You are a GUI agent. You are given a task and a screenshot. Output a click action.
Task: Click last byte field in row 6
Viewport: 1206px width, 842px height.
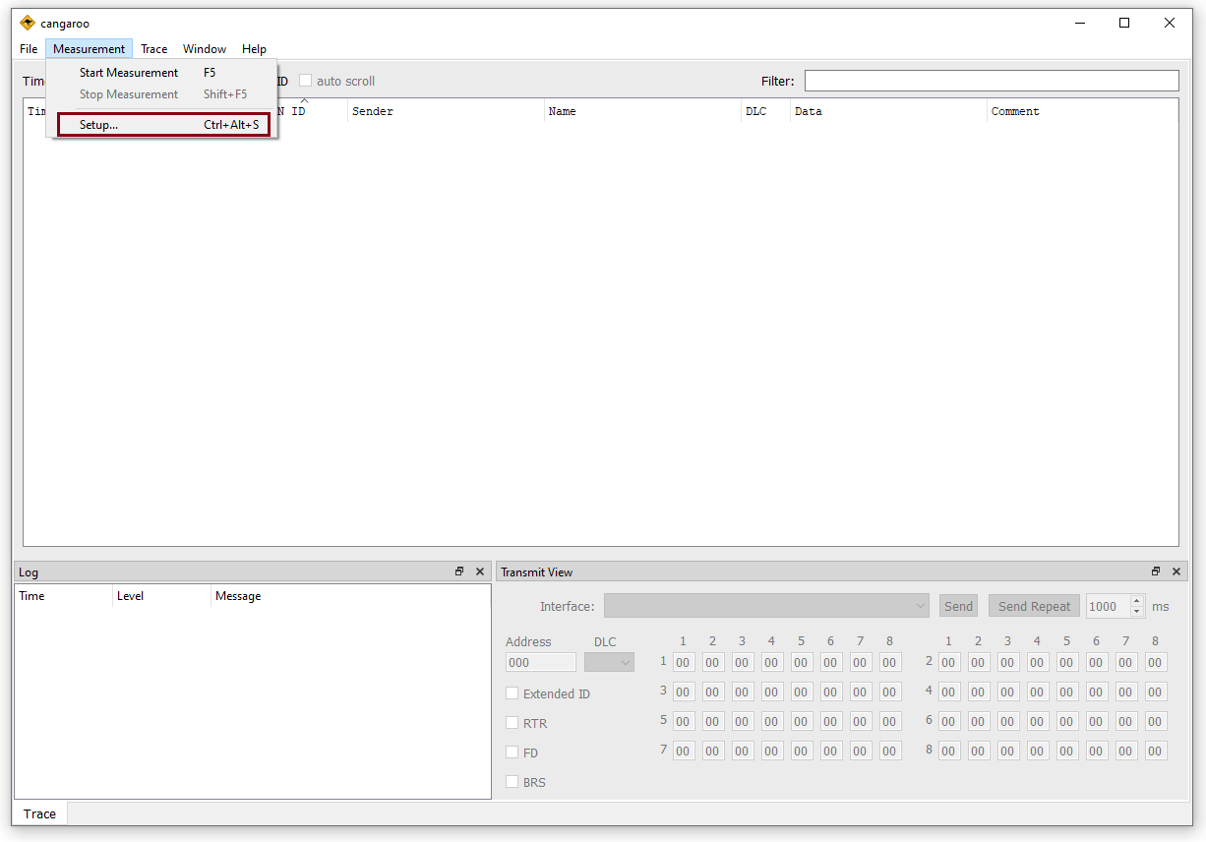(x=1156, y=721)
